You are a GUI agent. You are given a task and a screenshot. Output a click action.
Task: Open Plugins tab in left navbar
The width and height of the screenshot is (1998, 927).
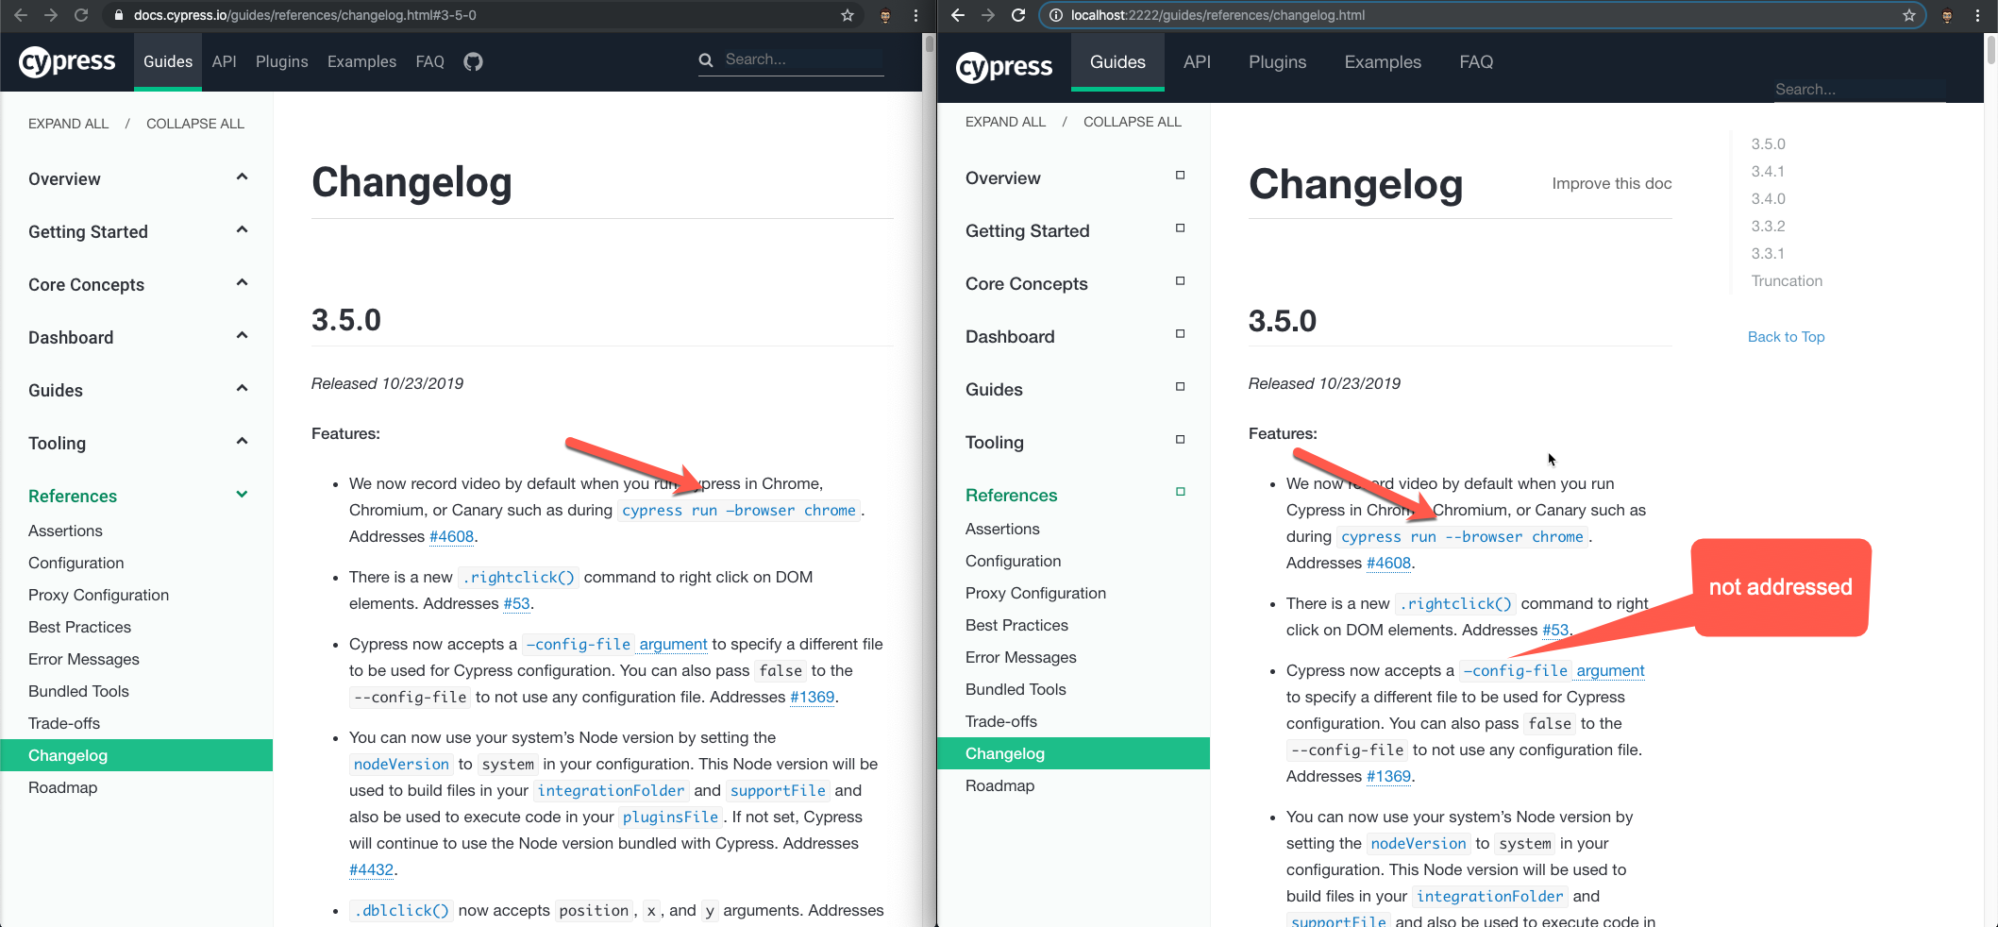pos(281,61)
